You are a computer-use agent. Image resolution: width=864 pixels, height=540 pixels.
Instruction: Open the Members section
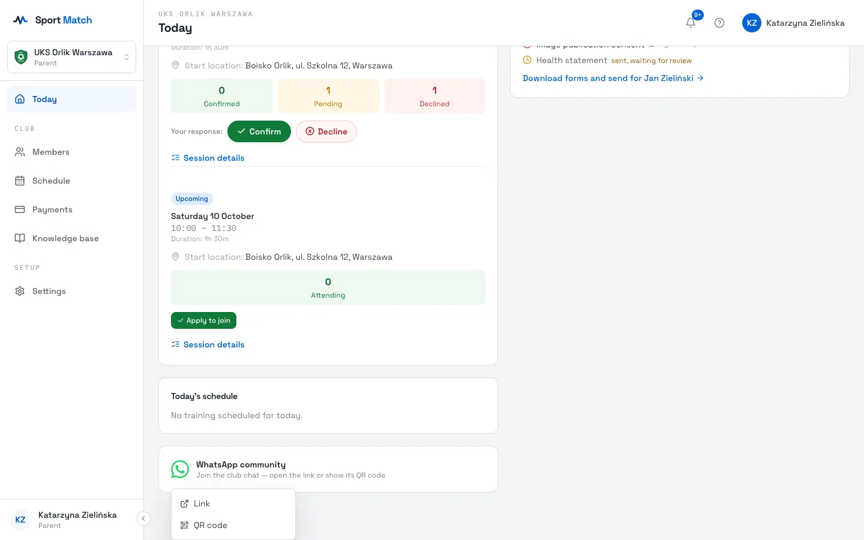point(71,152)
